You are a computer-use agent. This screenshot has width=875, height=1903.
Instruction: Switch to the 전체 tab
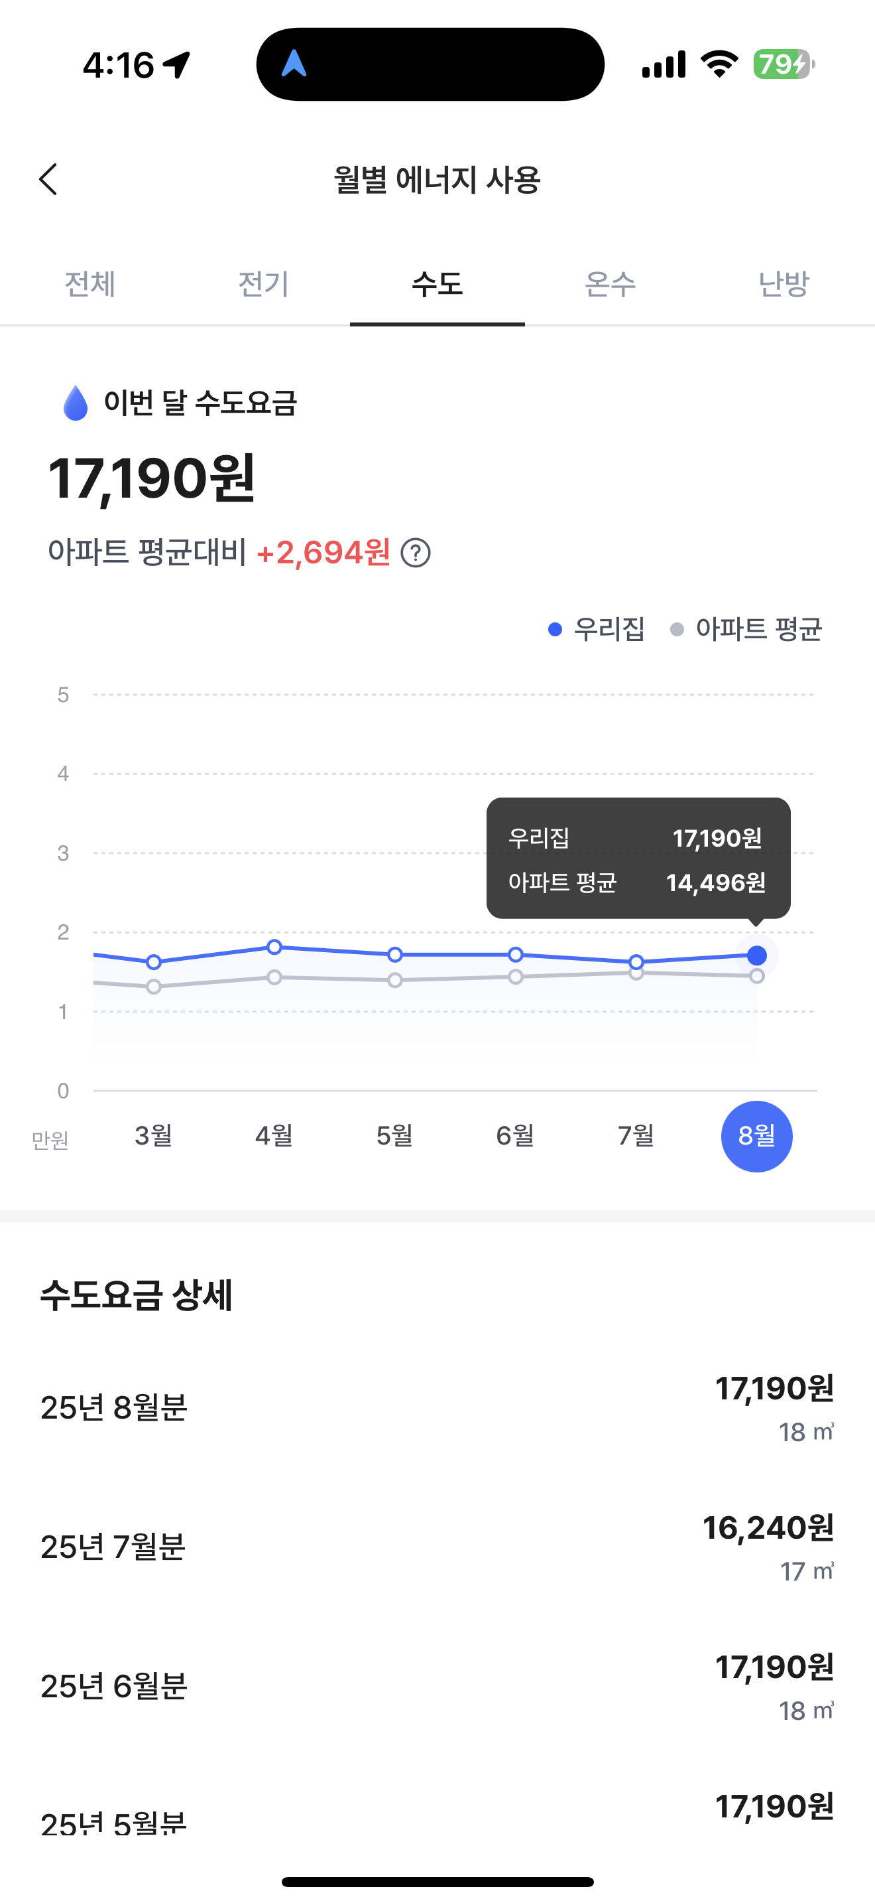(89, 284)
